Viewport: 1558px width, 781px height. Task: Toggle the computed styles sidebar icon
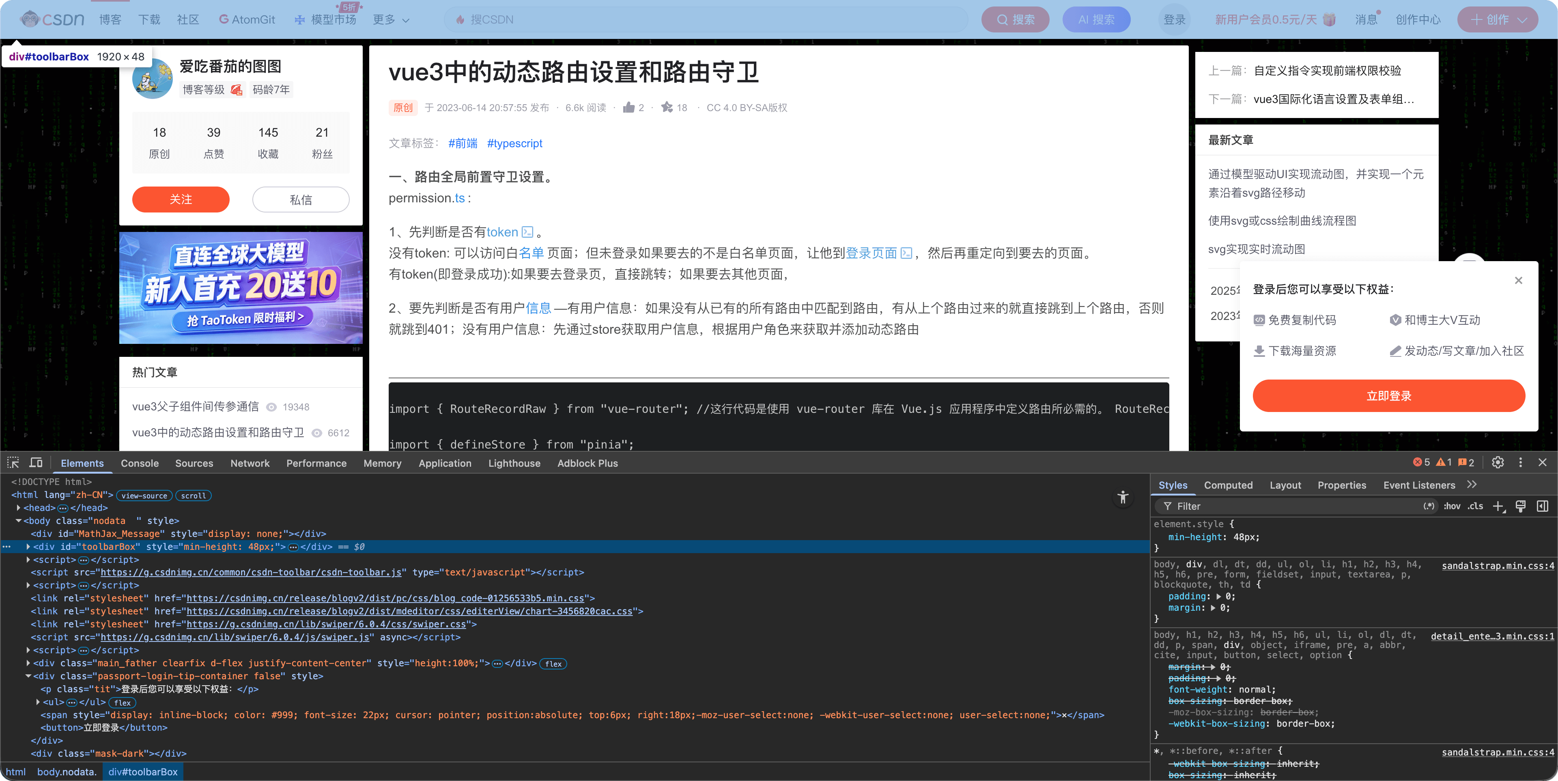[x=1543, y=506]
